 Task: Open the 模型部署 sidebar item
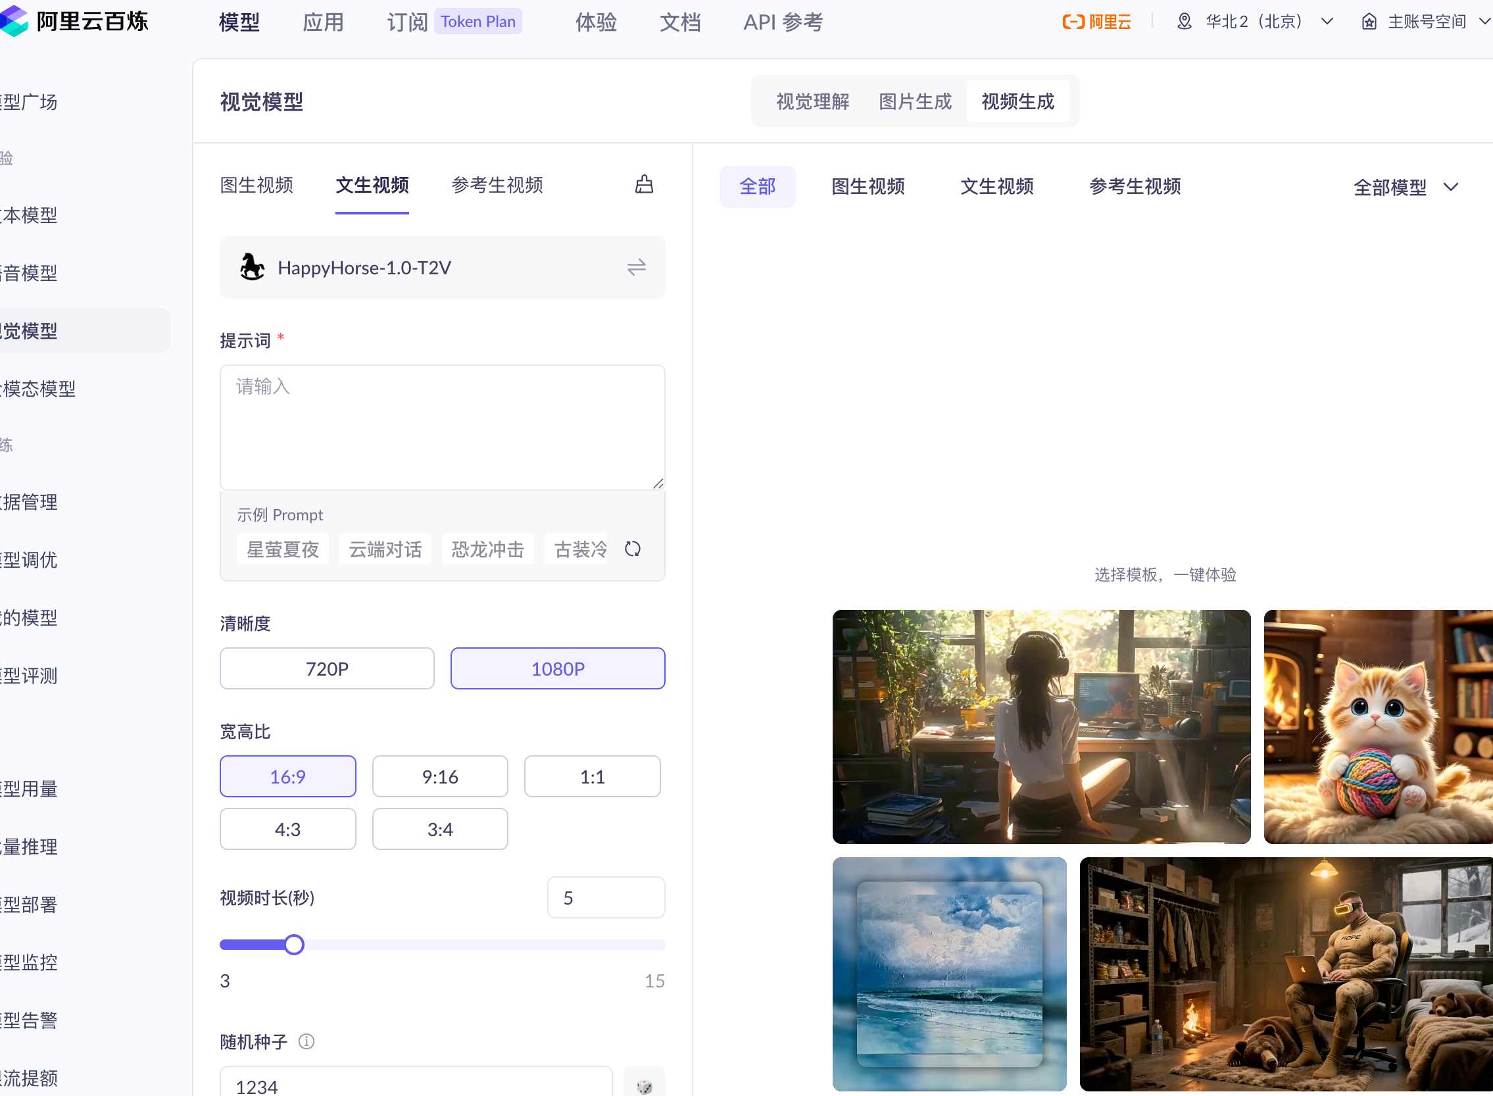pos(29,905)
